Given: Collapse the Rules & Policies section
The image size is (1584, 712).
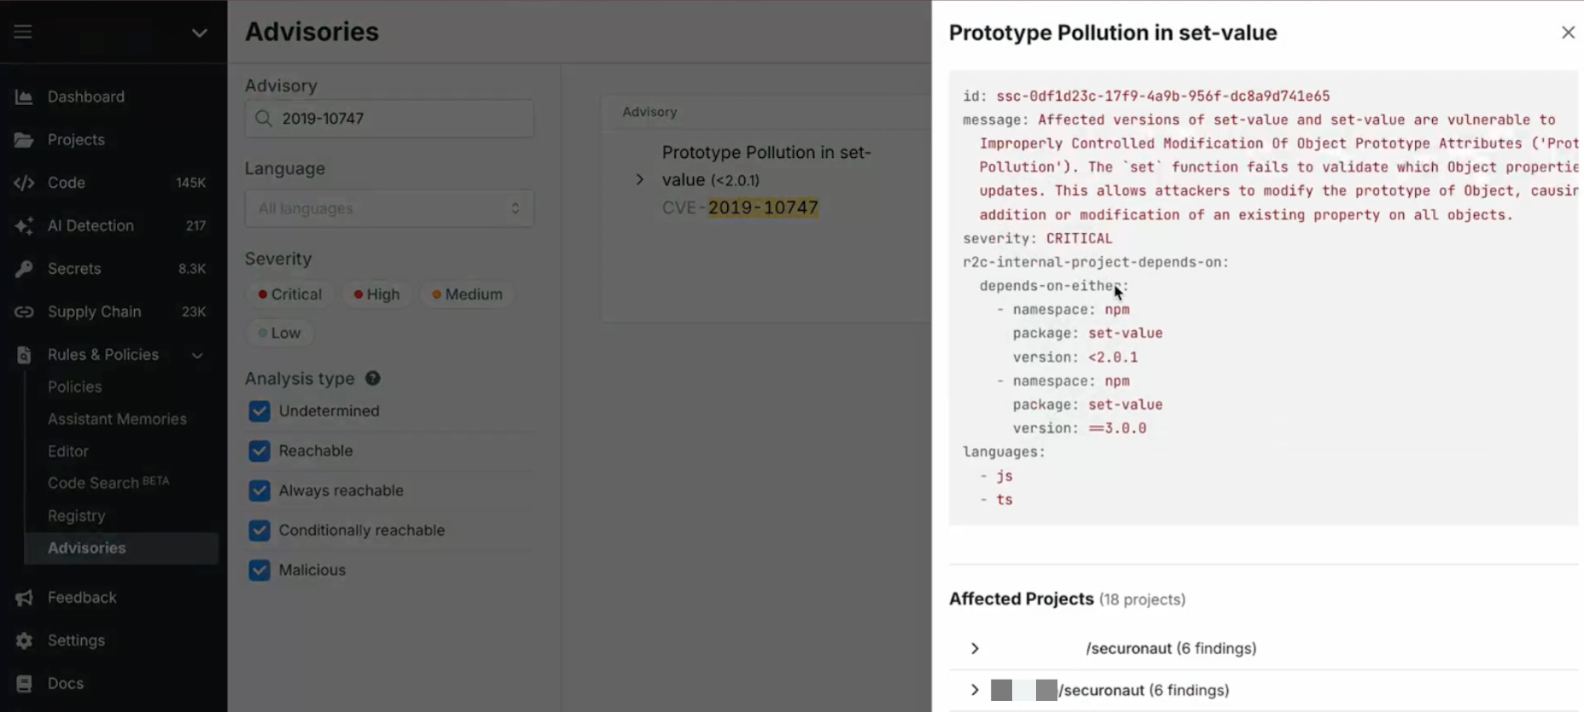Looking at the screenshot, I should pyautogui.click(x=197, y=355).
